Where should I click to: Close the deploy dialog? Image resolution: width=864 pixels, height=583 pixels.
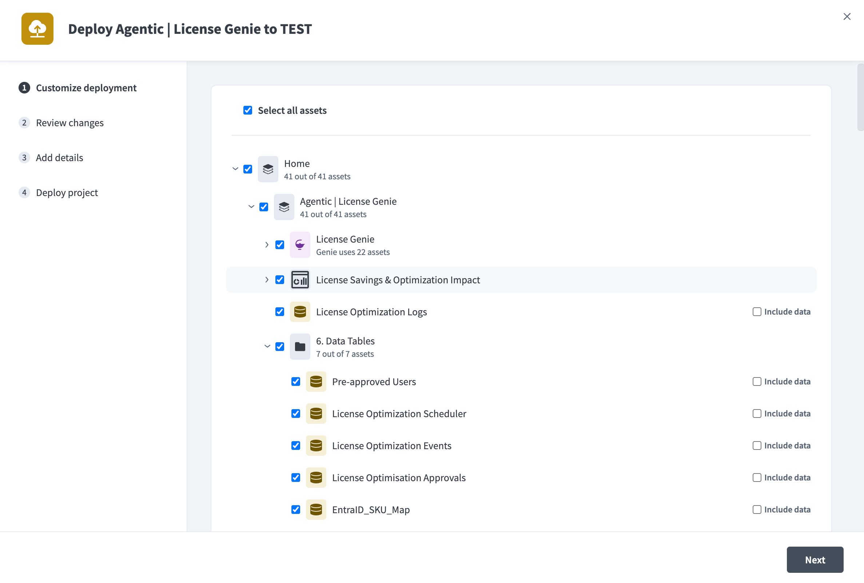[847, 16]
